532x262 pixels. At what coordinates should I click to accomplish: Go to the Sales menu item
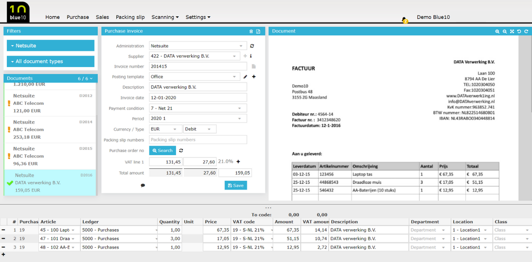coord(102,17)
